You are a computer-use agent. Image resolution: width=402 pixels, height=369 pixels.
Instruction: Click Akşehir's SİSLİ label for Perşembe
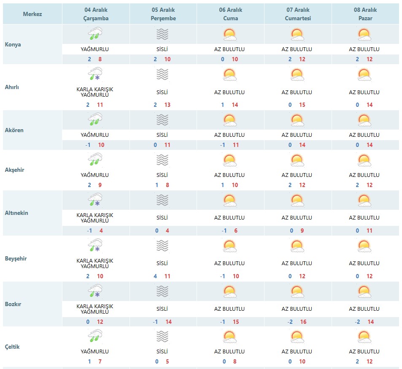pyautogui.click(x=162, y=175)
